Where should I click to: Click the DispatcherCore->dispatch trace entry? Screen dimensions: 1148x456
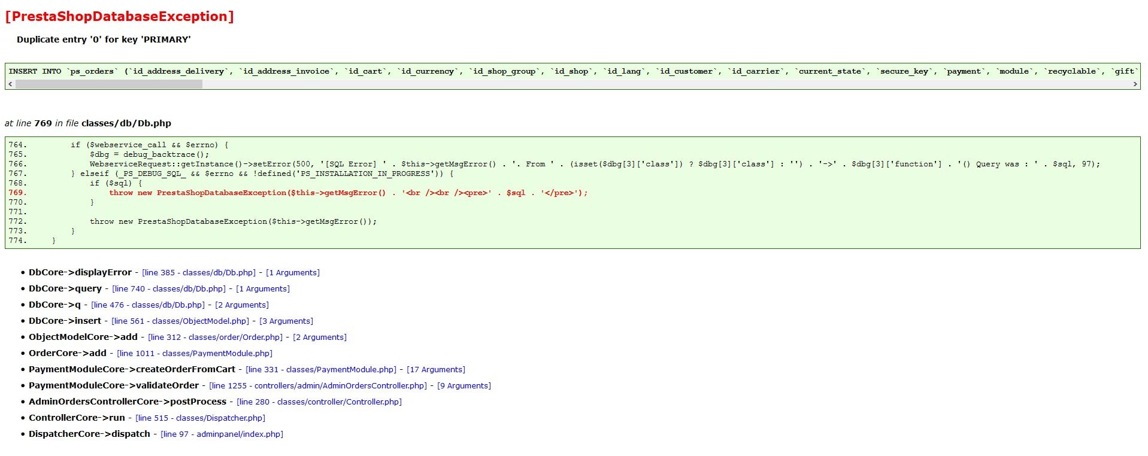89,434
